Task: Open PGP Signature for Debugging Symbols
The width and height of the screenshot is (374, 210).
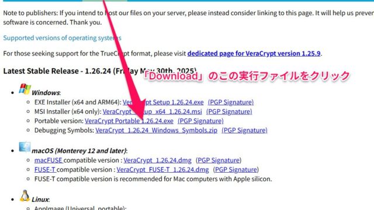Action: click(x=244, y=130)
